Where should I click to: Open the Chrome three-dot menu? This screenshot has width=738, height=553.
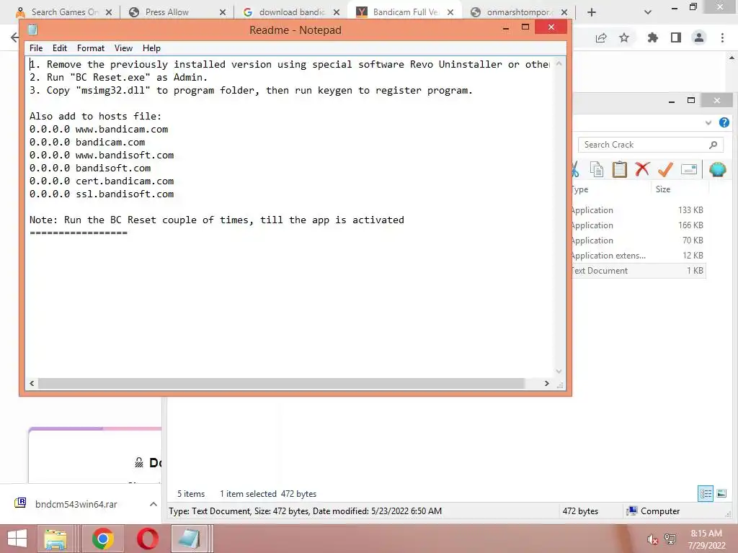point(722,37)
